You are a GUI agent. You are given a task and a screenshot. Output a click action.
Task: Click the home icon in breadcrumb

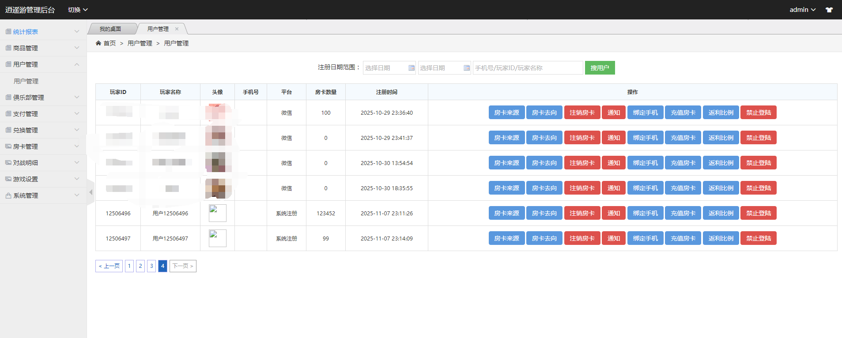point(98,43)
